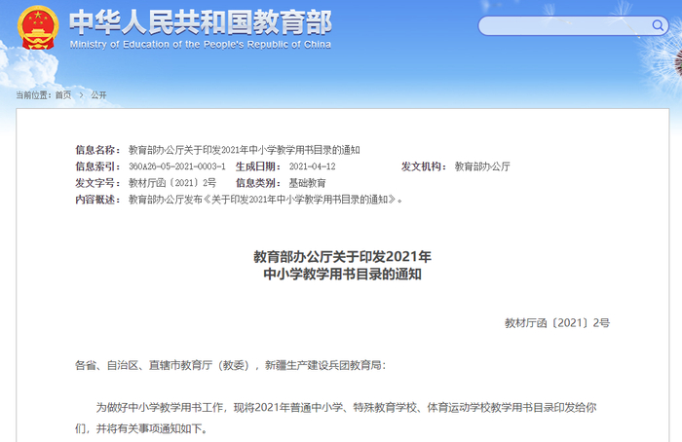
Task: Select the 信息名称 value text
Action: coord(244,150)
